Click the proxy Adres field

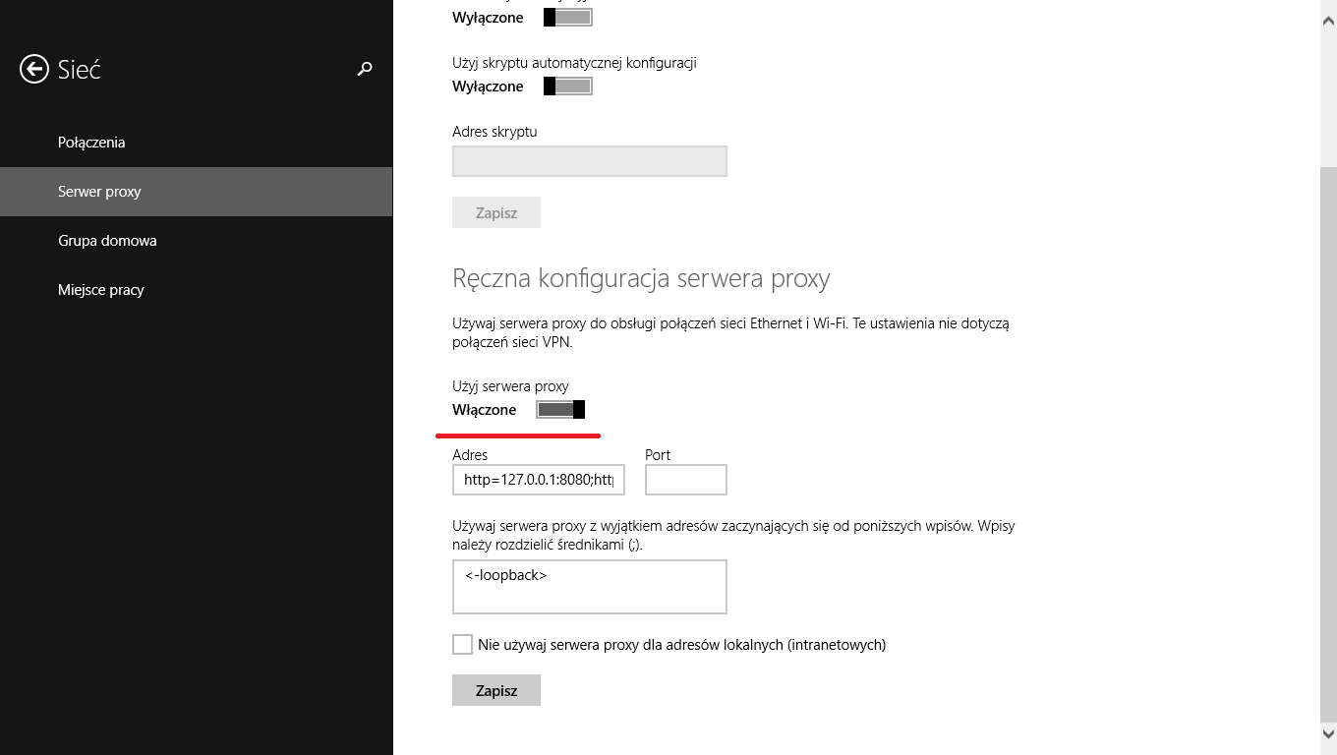click(539, 480)
